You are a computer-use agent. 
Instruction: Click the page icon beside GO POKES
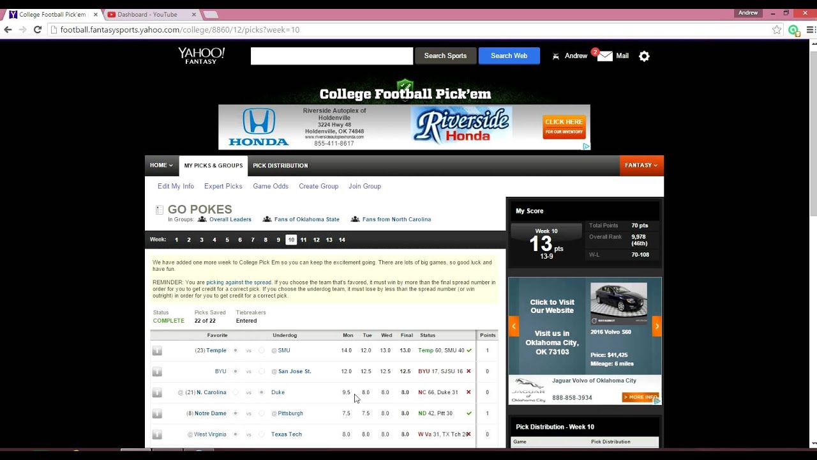160,210
